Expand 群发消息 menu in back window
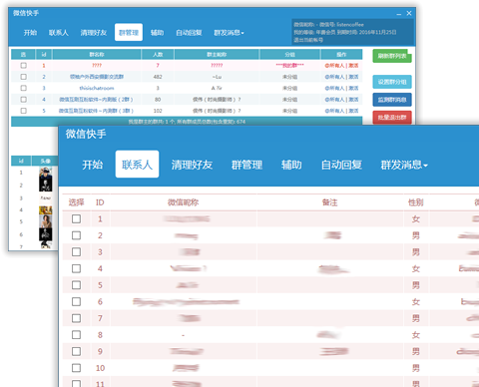 click(x=229, y=33)
